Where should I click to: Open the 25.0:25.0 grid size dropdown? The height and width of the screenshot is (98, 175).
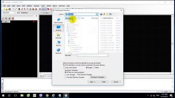[x=14, y=13]
